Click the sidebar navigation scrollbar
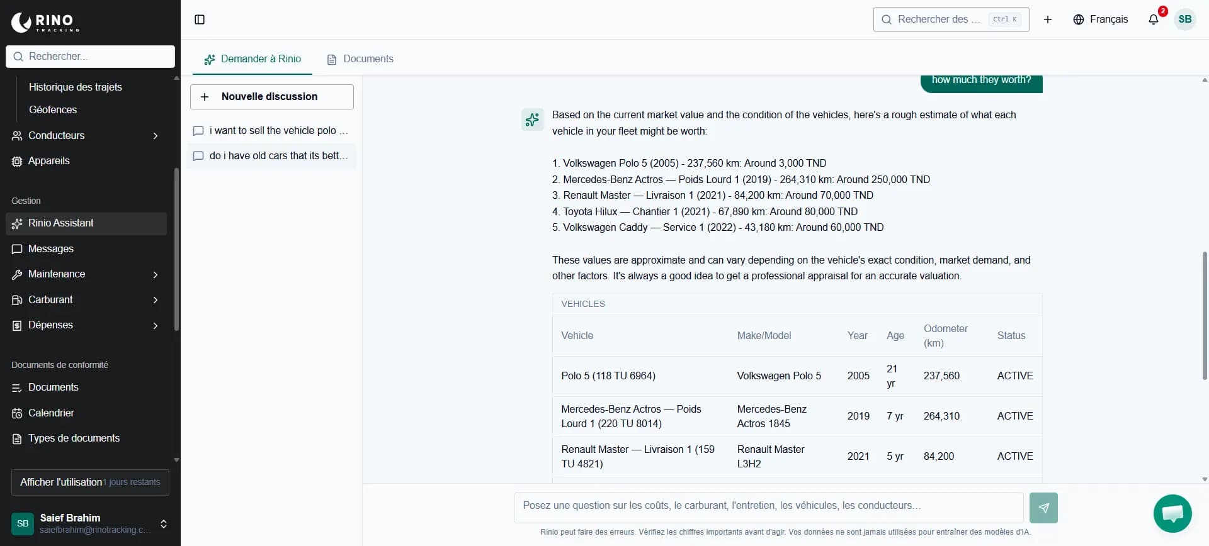Viewport: 1209px width, 546px height. [176, 249]
